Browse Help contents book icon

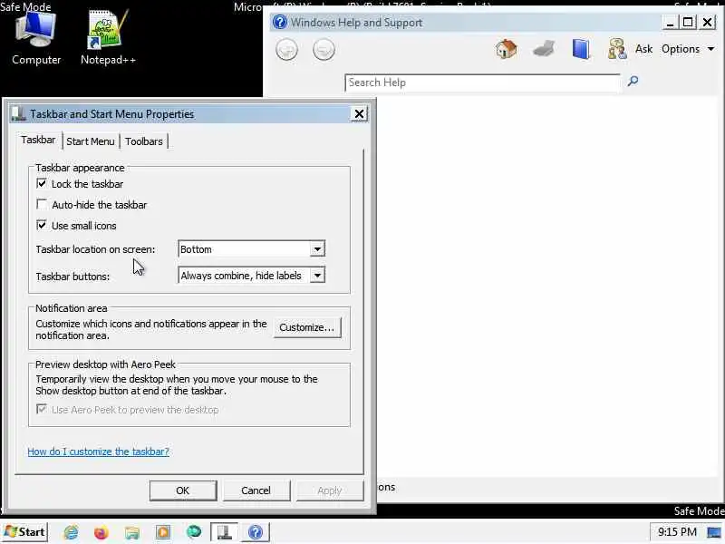pyautogui.click(x=581, y=49)
